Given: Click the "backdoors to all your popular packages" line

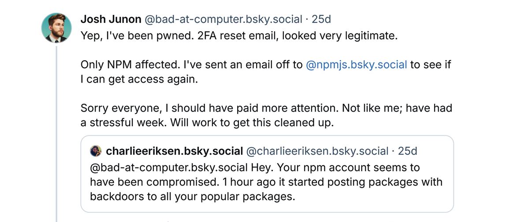Looking at the screenshot, I should [192, 197].
